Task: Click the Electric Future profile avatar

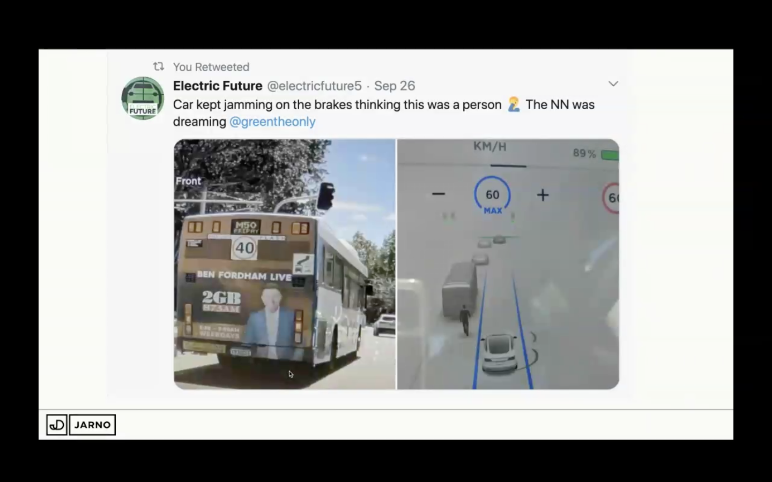Action: coord(143,98)
